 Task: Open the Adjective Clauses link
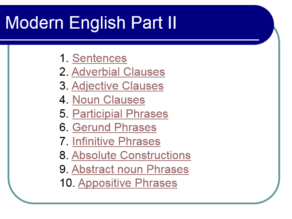(118, 86)
